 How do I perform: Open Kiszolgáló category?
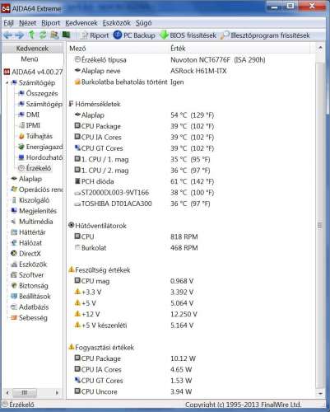click(30, 200)
